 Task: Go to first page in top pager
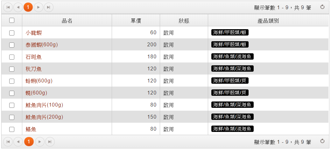8,7
